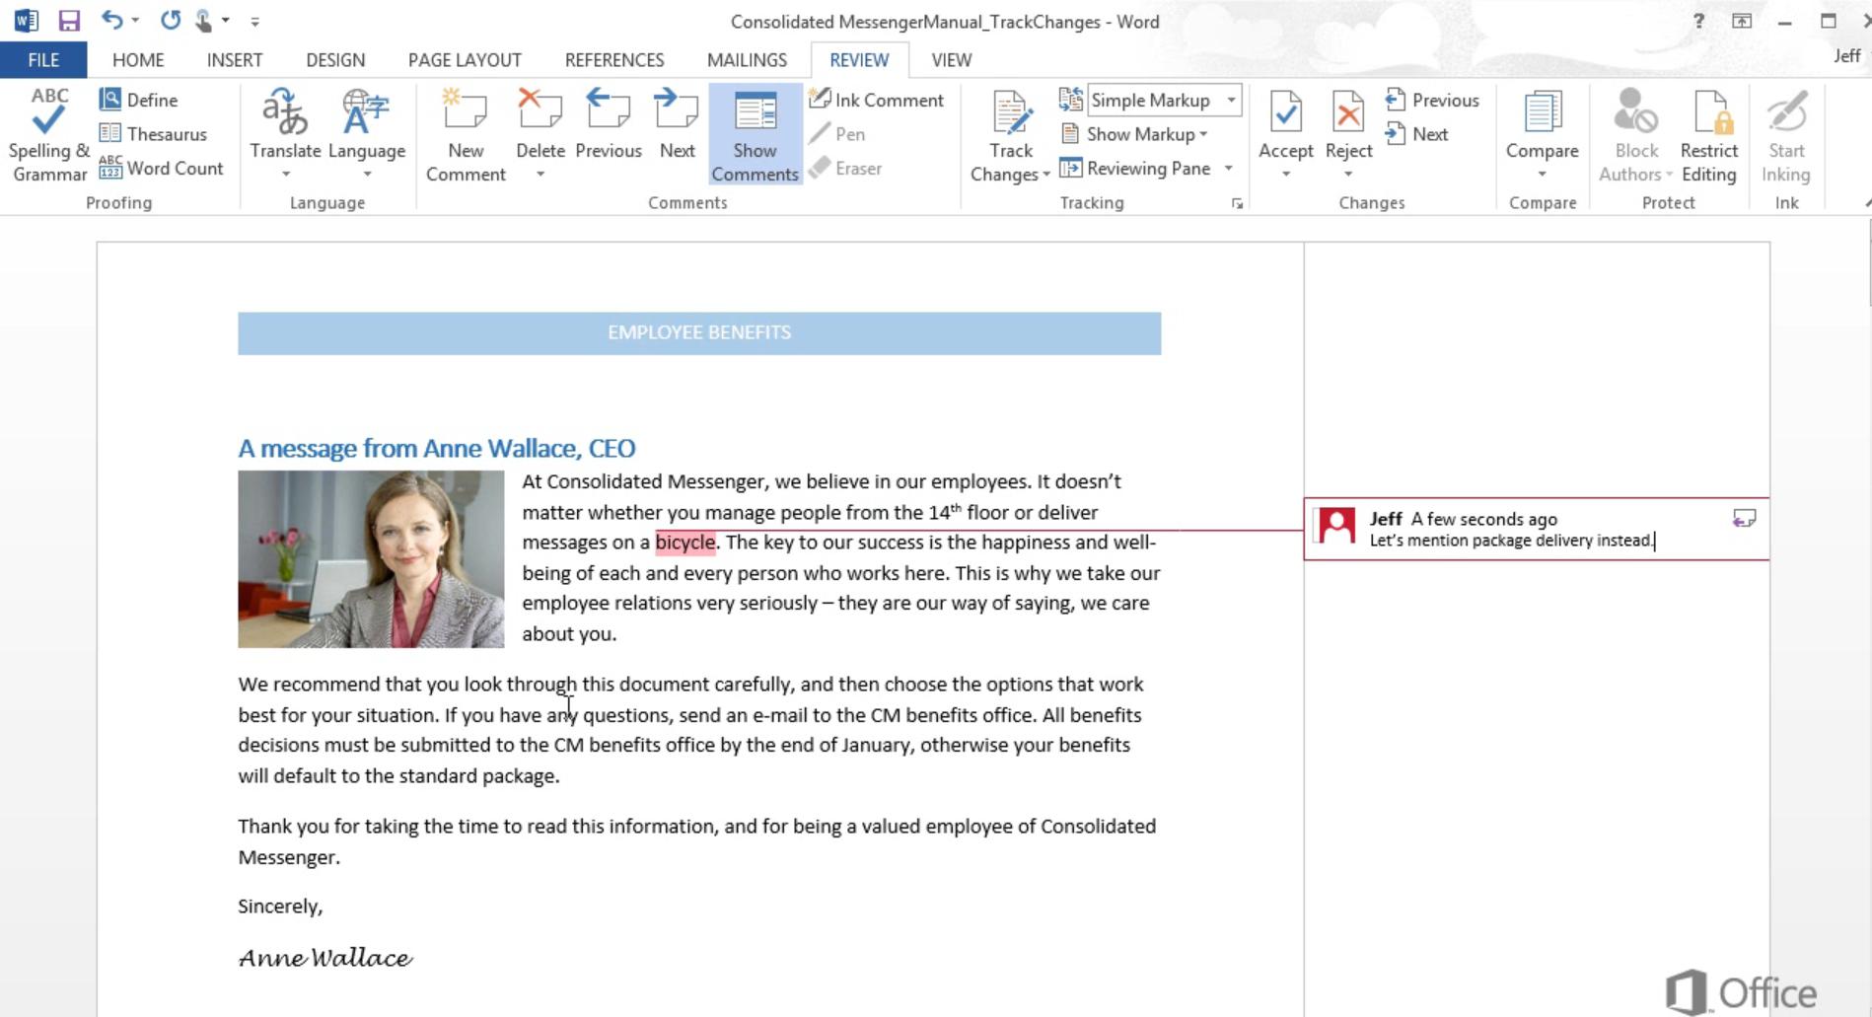Screen dimensions: 1872x1017
Task: Expand Track Changes dropdown arrow
Action: (1045, 176)
